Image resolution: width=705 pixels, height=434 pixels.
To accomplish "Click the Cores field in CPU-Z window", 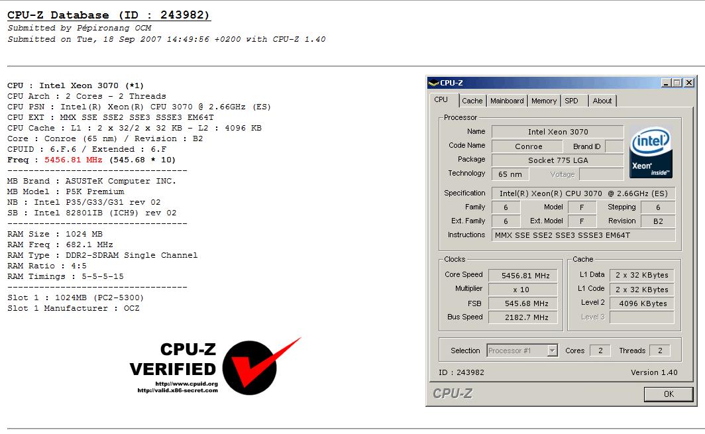I will pos(600,351).
